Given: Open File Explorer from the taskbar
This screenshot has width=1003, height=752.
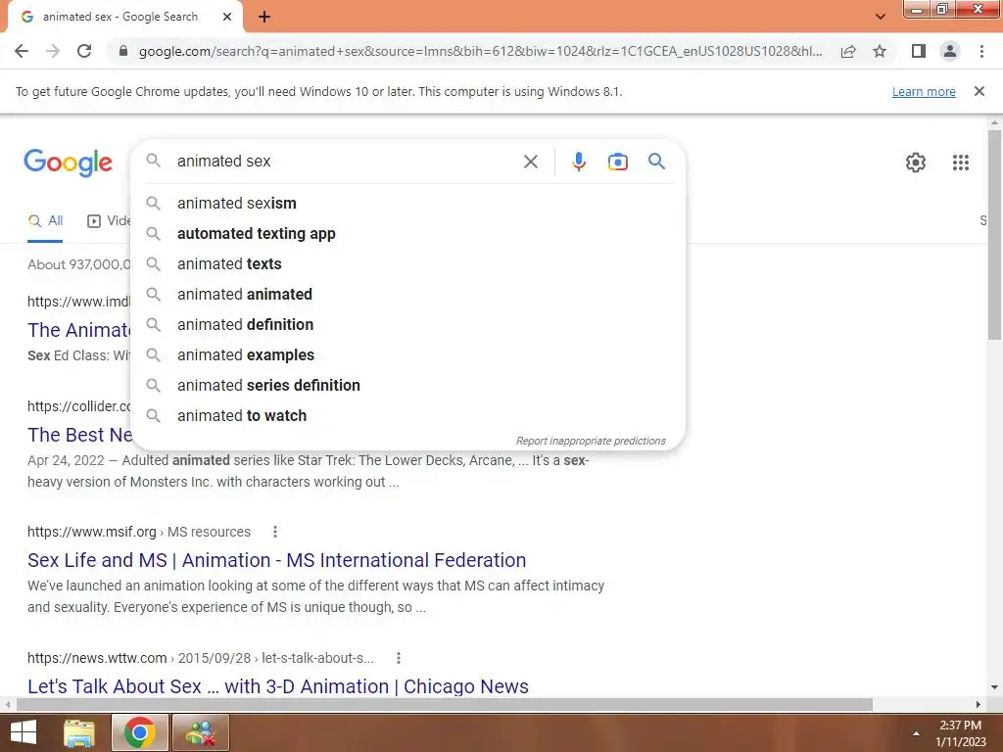Looking at the screenshot, I should pyautogui.click(x=79, y=732).
